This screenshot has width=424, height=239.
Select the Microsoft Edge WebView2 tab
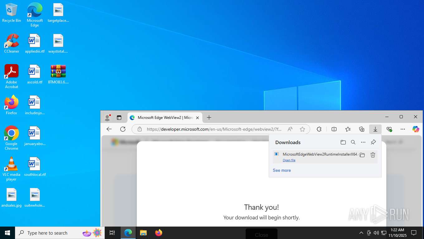point(165,118)
